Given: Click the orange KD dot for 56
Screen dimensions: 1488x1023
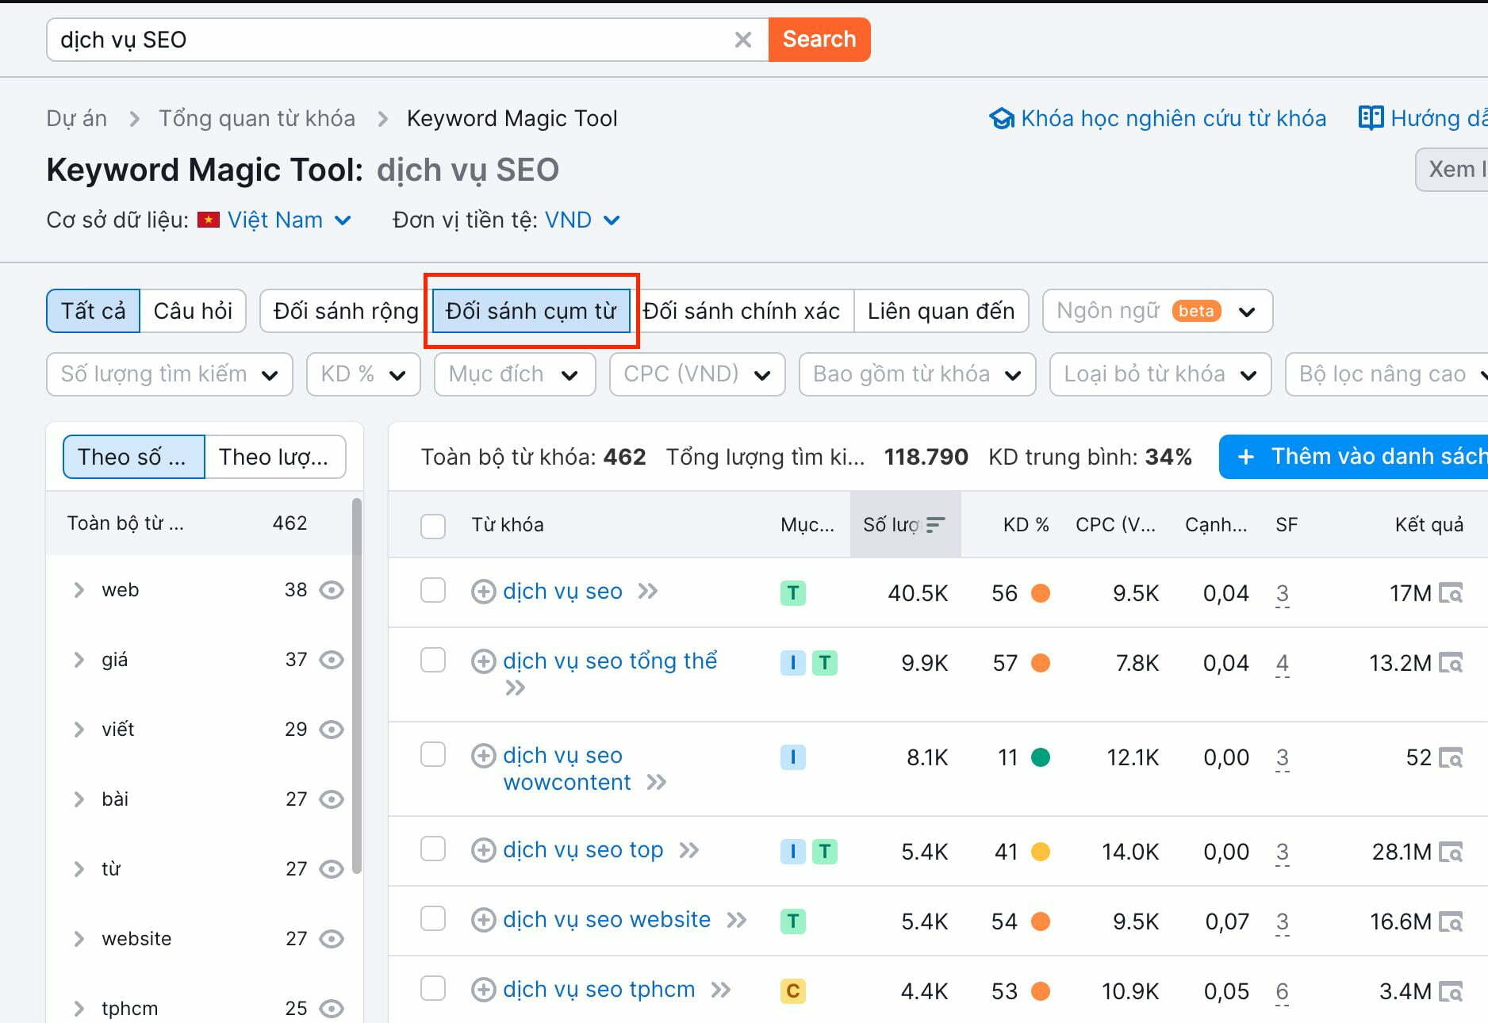Looking at the screenshot, I should 1041,593.
